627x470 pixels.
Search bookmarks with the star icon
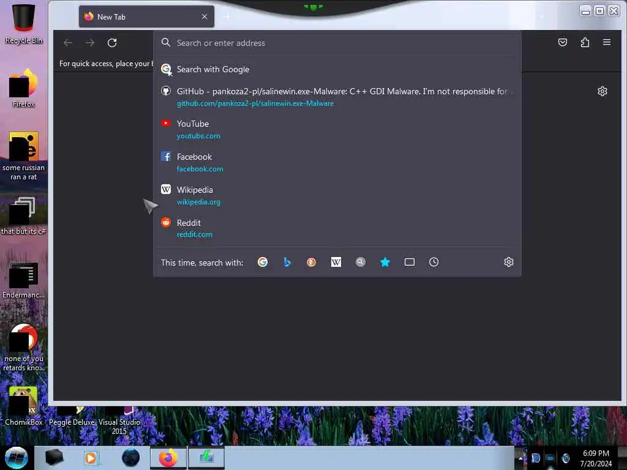[x=385, y=262]
